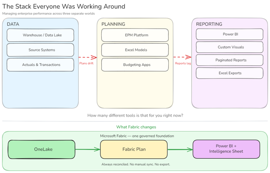
Task: Click the Paginated Reports box
Action: [229, 60]
